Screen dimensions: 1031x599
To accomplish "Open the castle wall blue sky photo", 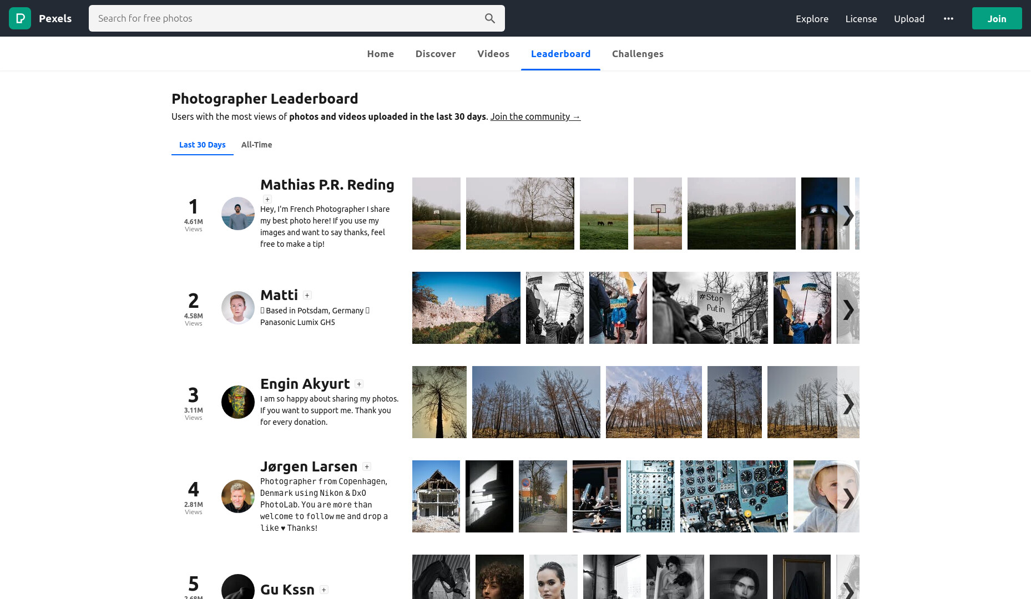I will [x=466, y=308].
